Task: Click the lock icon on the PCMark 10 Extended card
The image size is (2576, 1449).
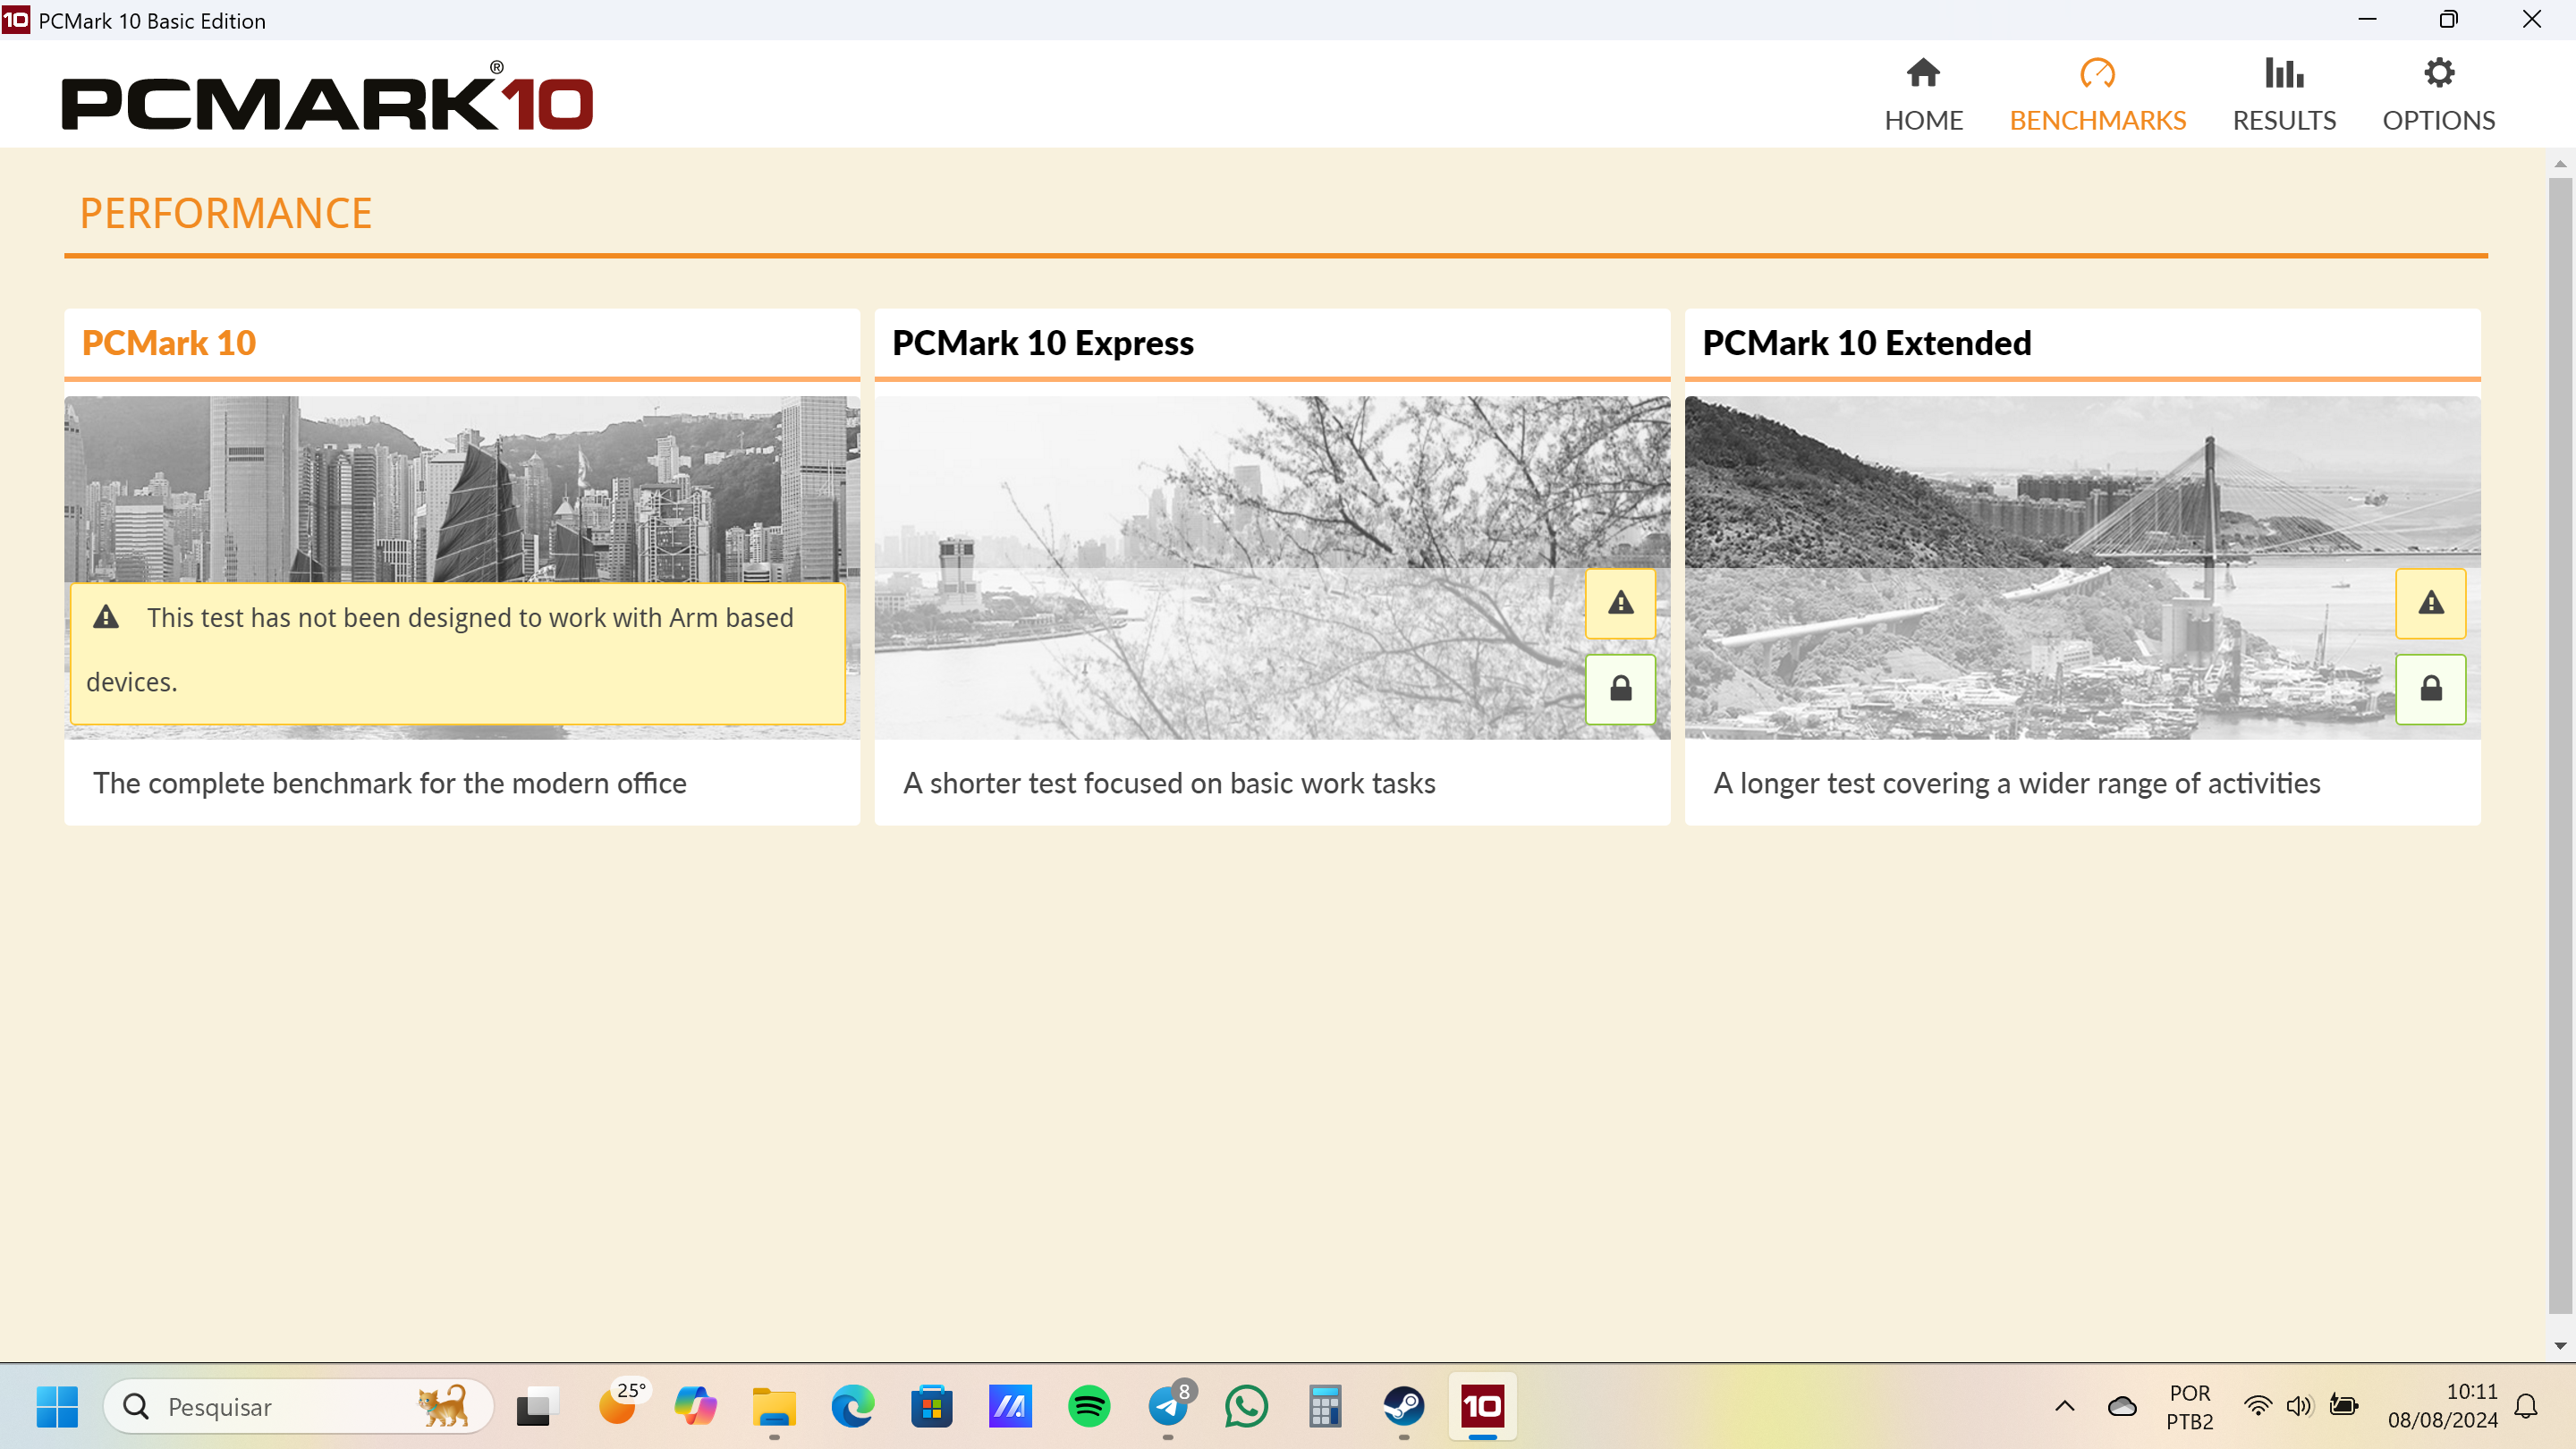Action: (x=2430, y=689)
